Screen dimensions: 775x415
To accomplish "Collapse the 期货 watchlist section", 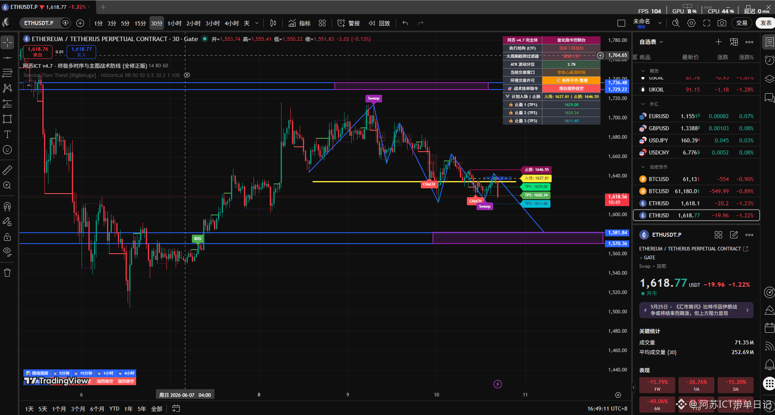I will pos(643,71).
